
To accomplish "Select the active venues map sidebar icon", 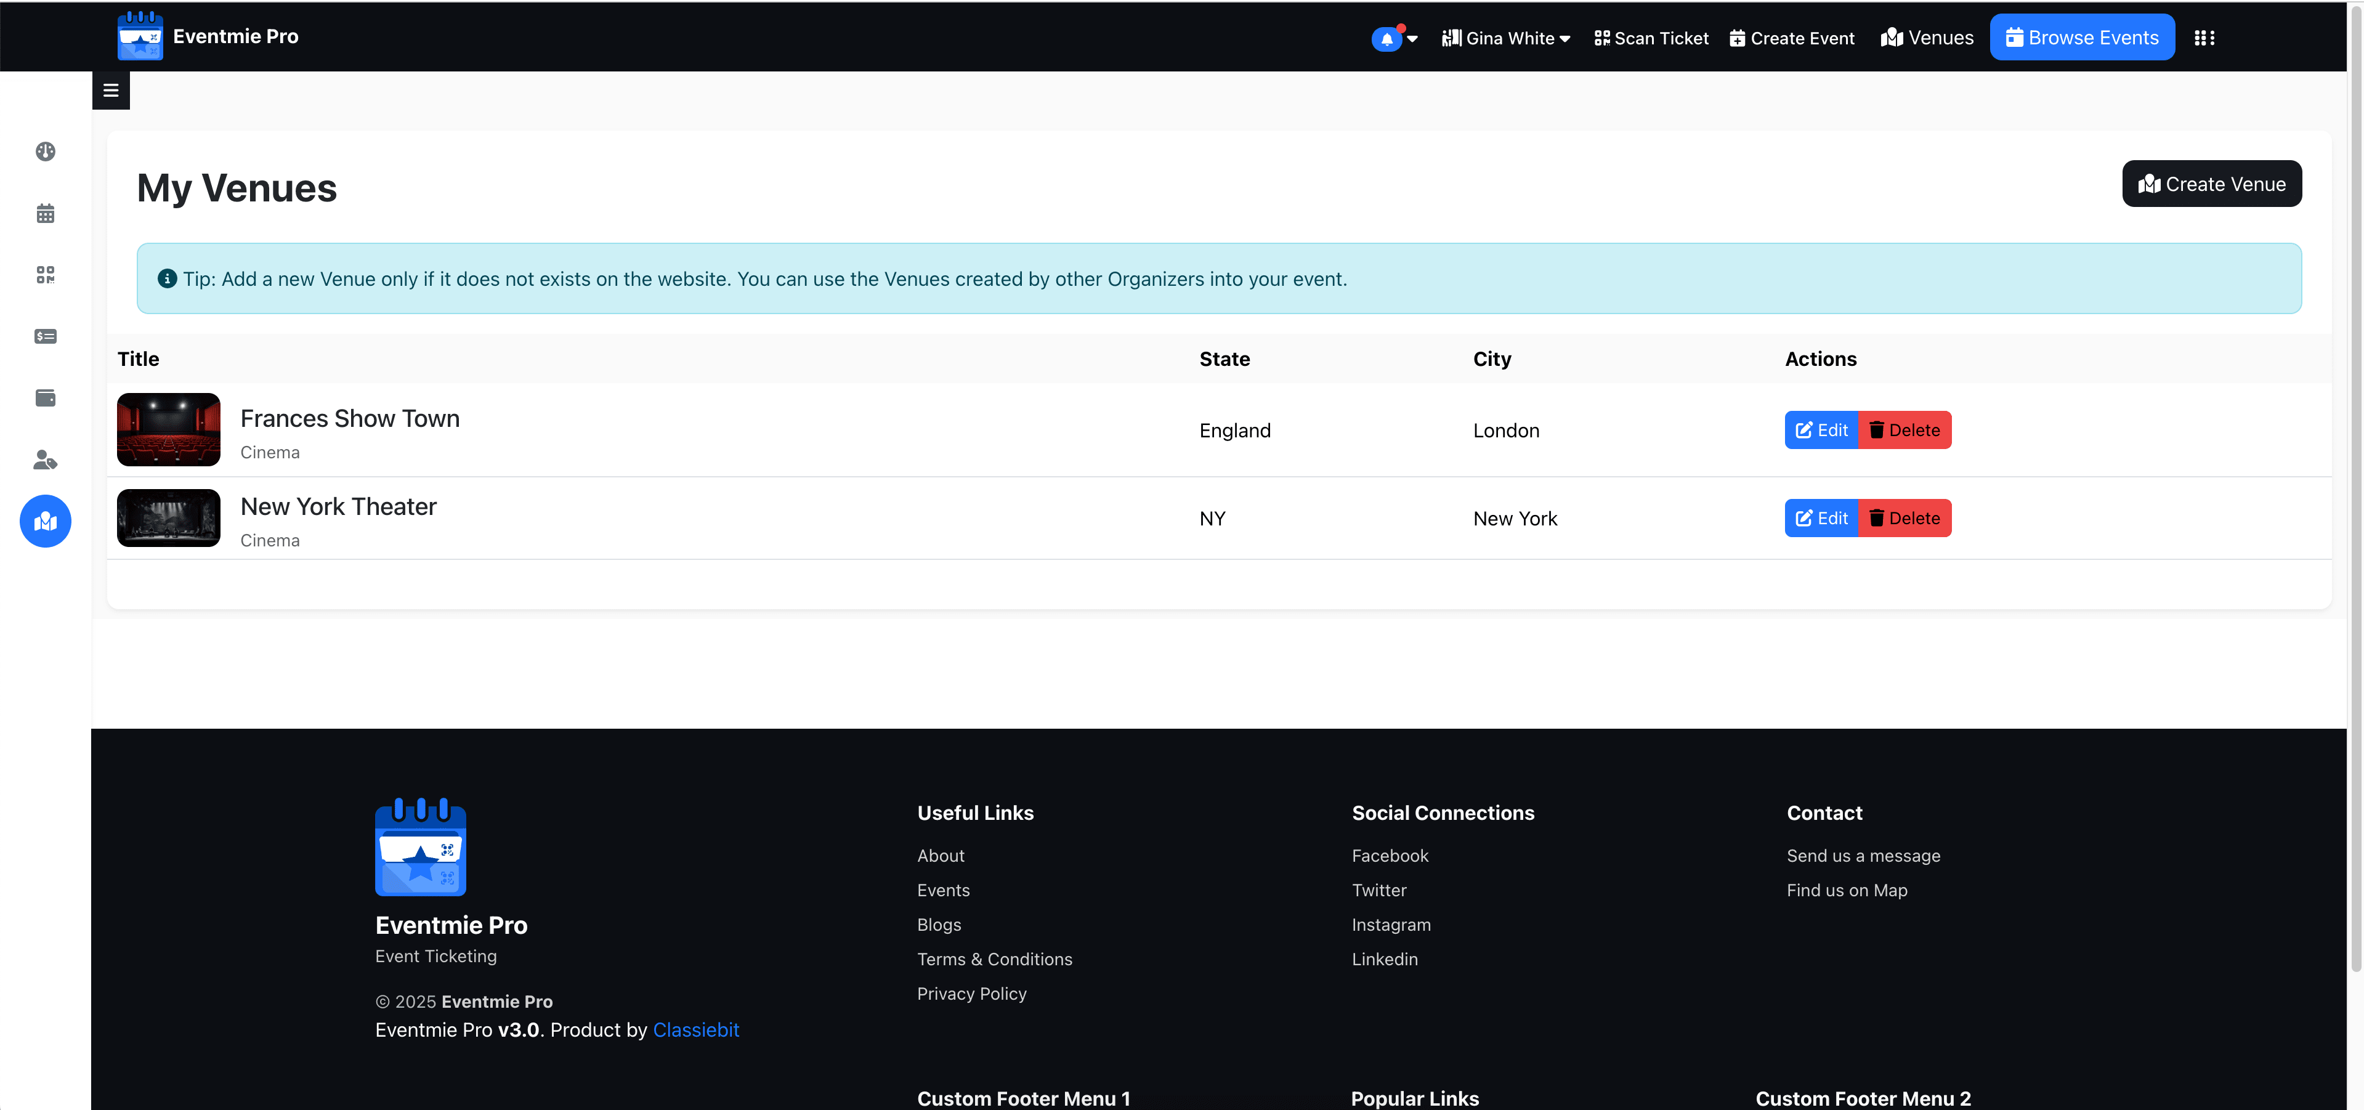I will 45,522.
